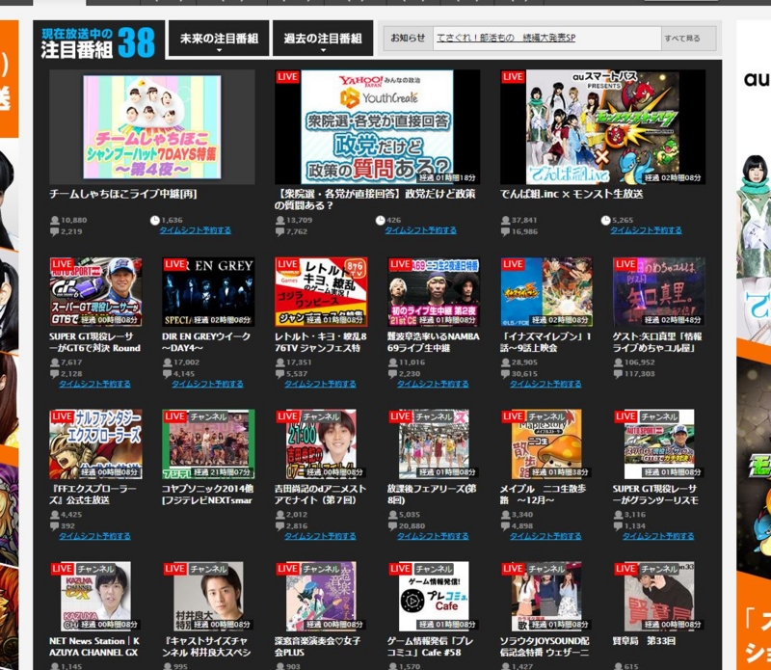Click title ゲーム情報発信「プレコミュ」Cafe #58

[x=431, y=647]
